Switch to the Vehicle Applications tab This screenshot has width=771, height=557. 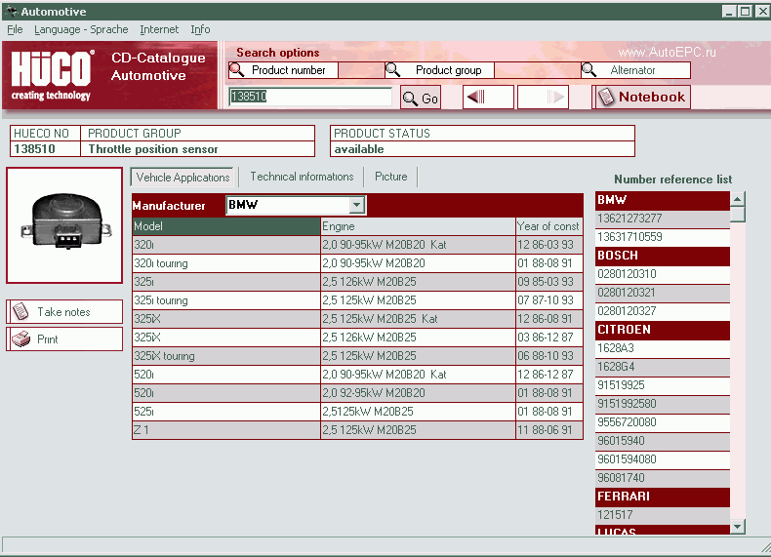(x=183, y=177)
